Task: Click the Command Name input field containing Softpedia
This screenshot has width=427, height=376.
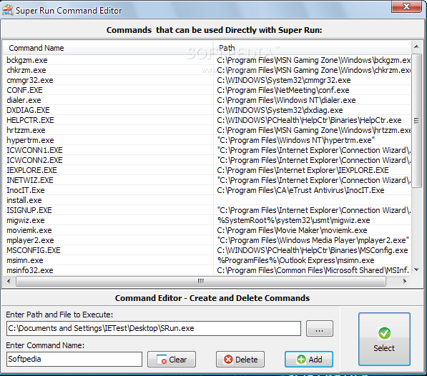Action: (74, 359)
